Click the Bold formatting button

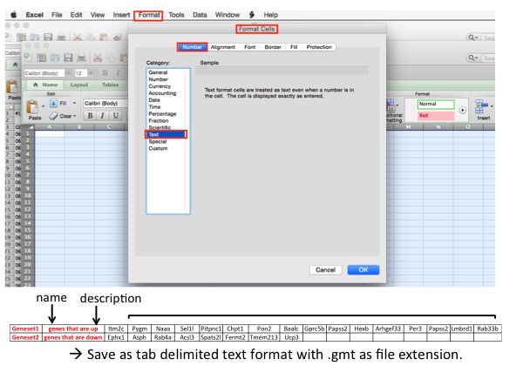point(91,116)
